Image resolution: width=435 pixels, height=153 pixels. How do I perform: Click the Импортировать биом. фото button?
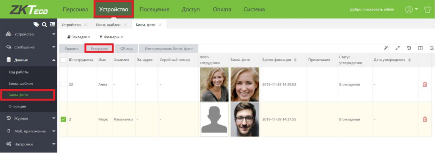tap(169, 48)
